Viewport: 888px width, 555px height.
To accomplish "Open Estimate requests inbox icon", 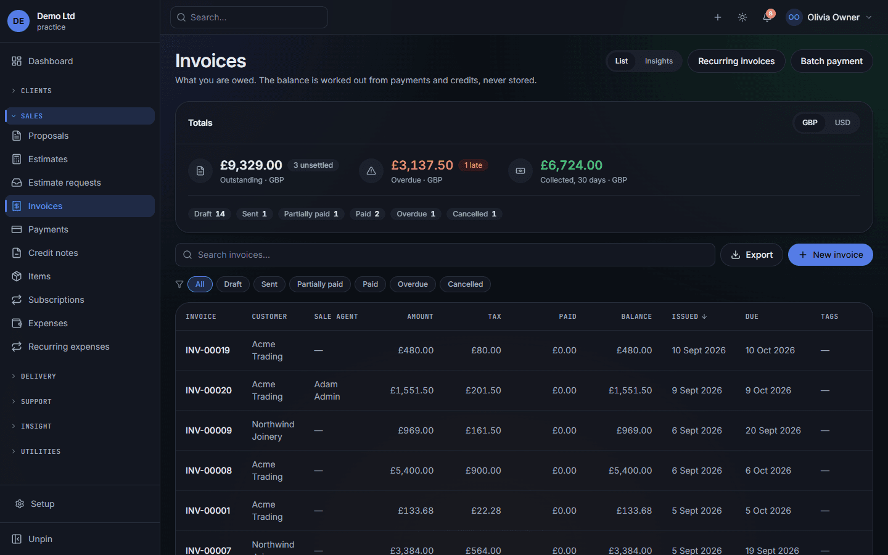I will (17, 183).
